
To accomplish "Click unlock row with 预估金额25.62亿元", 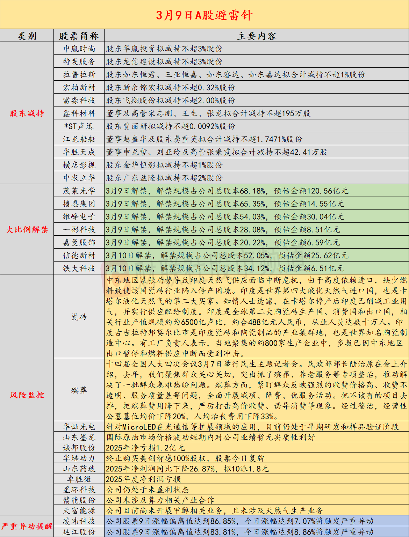I will coord(257,256).
